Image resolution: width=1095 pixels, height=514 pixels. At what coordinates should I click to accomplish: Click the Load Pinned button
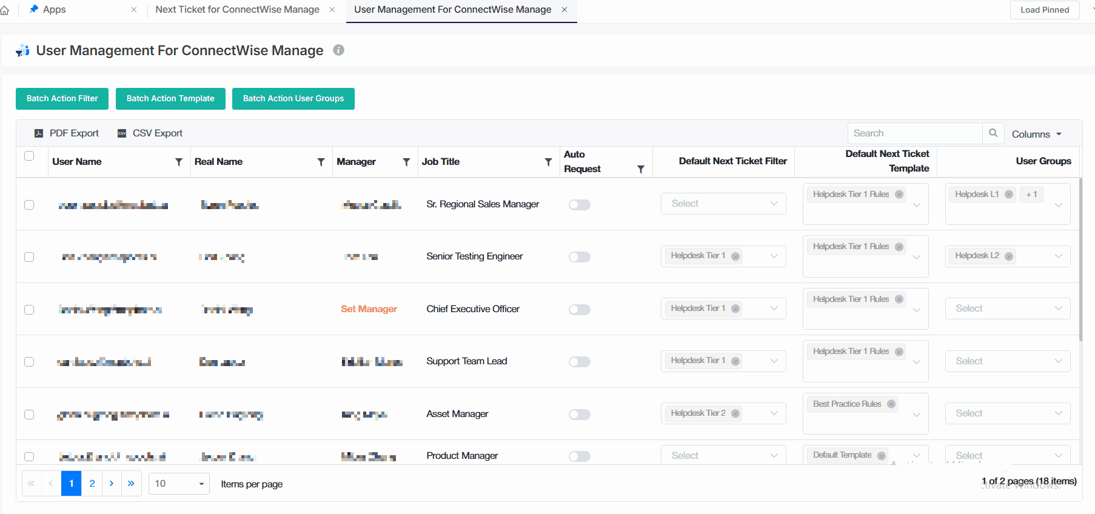point(1045,10)
